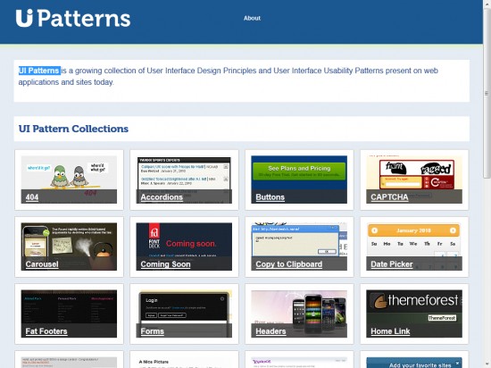Image resolution: width=491 pixels, height=368 pixels.
Task: Open the Accordions collection link
Action: [x=162, y=197]
